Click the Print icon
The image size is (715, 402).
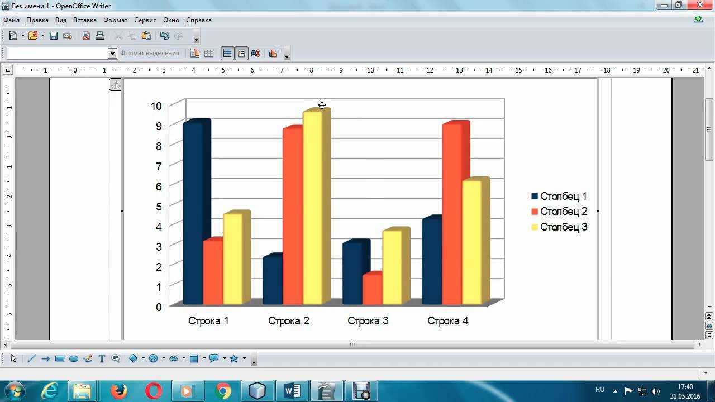(100, 36)
